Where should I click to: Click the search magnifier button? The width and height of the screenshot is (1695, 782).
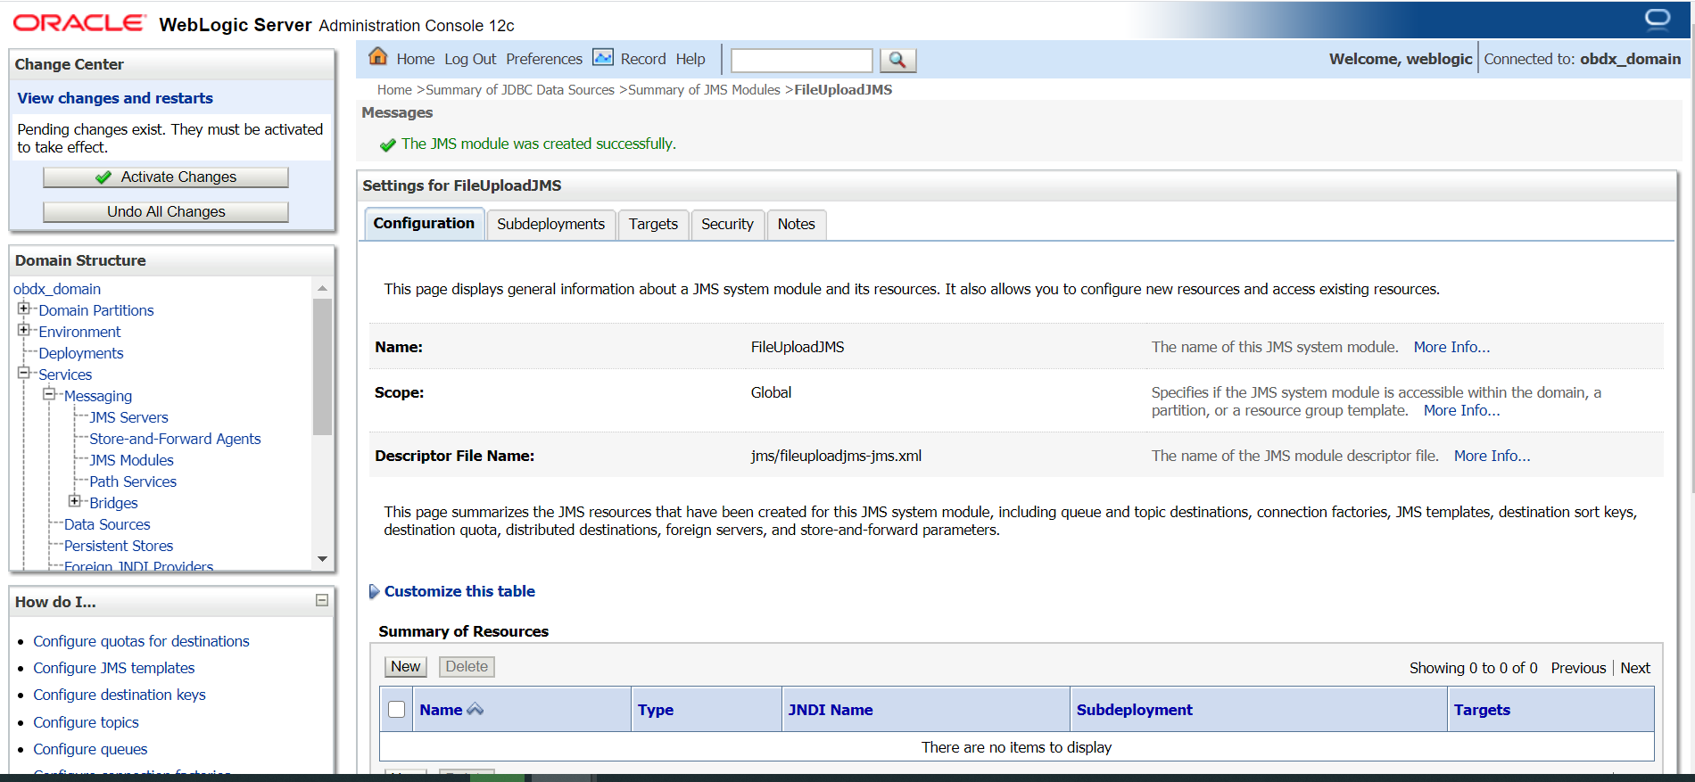tap(897, 60)
